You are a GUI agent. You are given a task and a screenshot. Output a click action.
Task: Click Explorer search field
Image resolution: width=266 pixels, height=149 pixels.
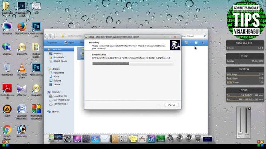tap(194, 36)
